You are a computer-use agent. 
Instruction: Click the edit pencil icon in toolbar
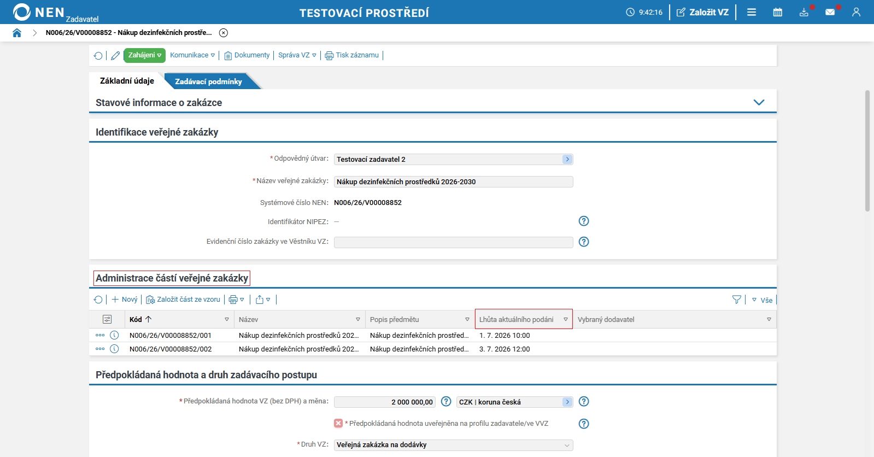click(115, 55)
